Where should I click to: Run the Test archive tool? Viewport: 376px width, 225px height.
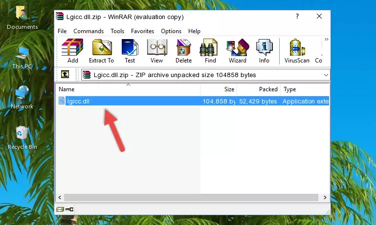tap(130, 51)
